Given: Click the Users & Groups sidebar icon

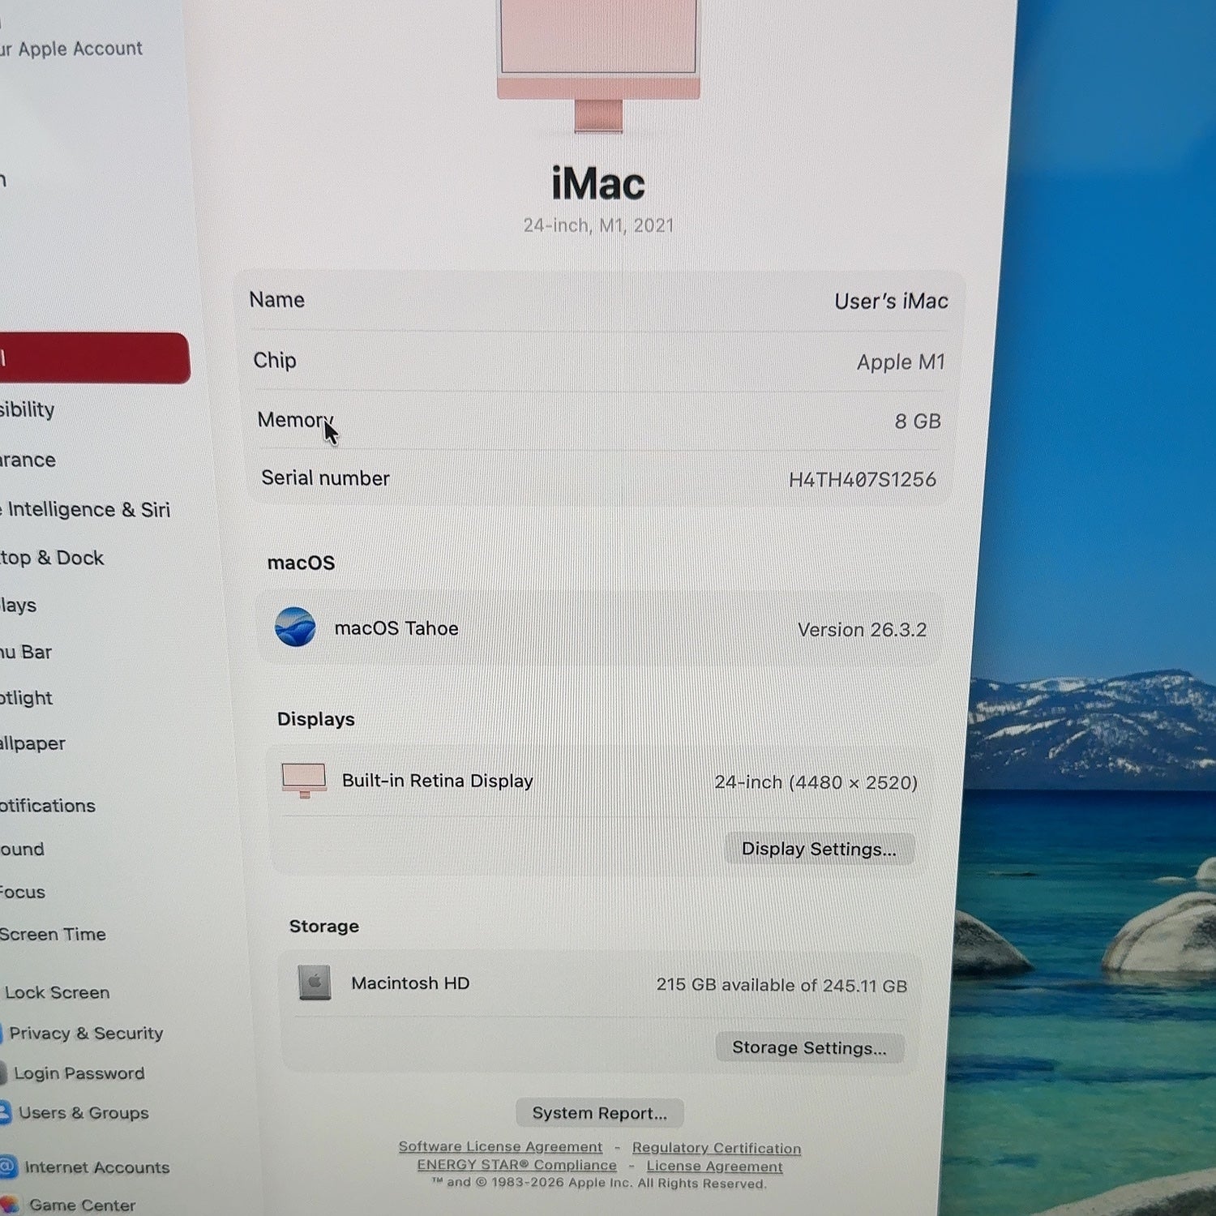Looking at the screenshot, I should click(x=4, y=1111).
